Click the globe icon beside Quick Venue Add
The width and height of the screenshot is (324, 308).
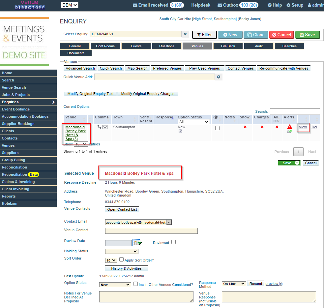point(219,77)
